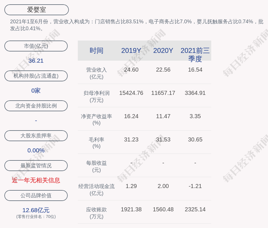Select the 市值(亿元) label button

36,46
